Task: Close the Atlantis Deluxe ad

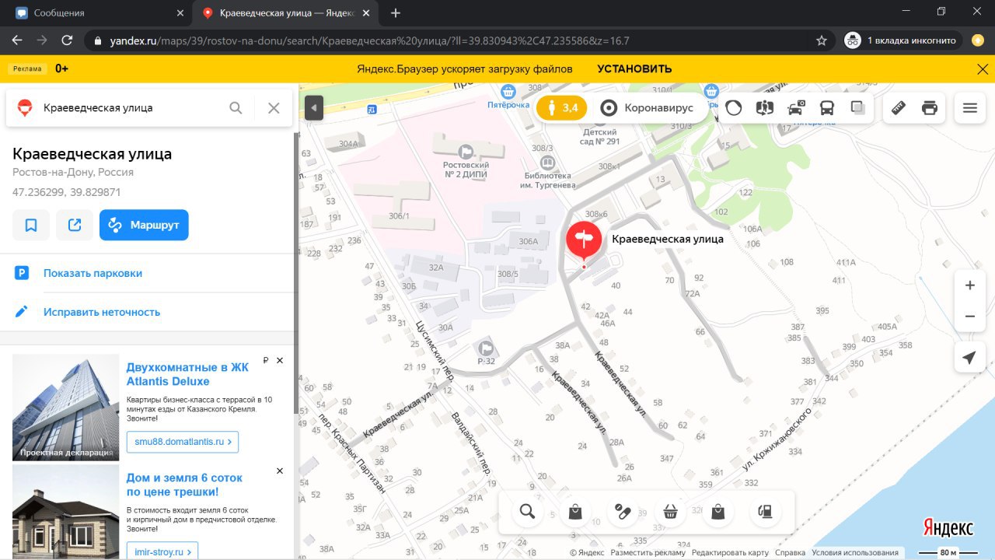Action: 280,360
